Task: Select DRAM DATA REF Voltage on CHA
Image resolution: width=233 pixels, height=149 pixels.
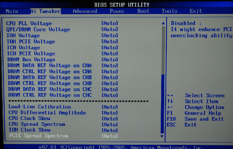Action: click(49, 66)
